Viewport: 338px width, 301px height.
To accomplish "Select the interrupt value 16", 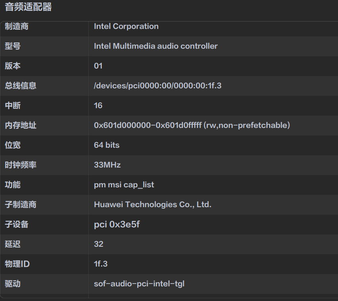I will point(98,105).
